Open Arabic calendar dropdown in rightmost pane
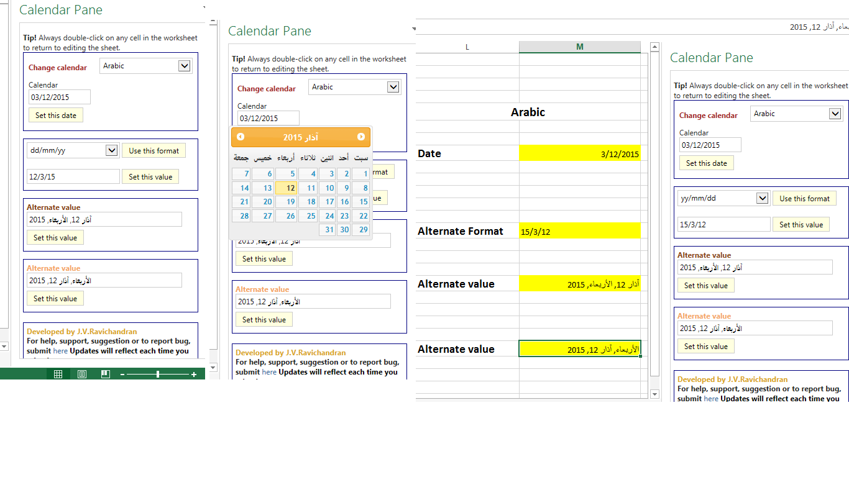 [x=835, y=114]
